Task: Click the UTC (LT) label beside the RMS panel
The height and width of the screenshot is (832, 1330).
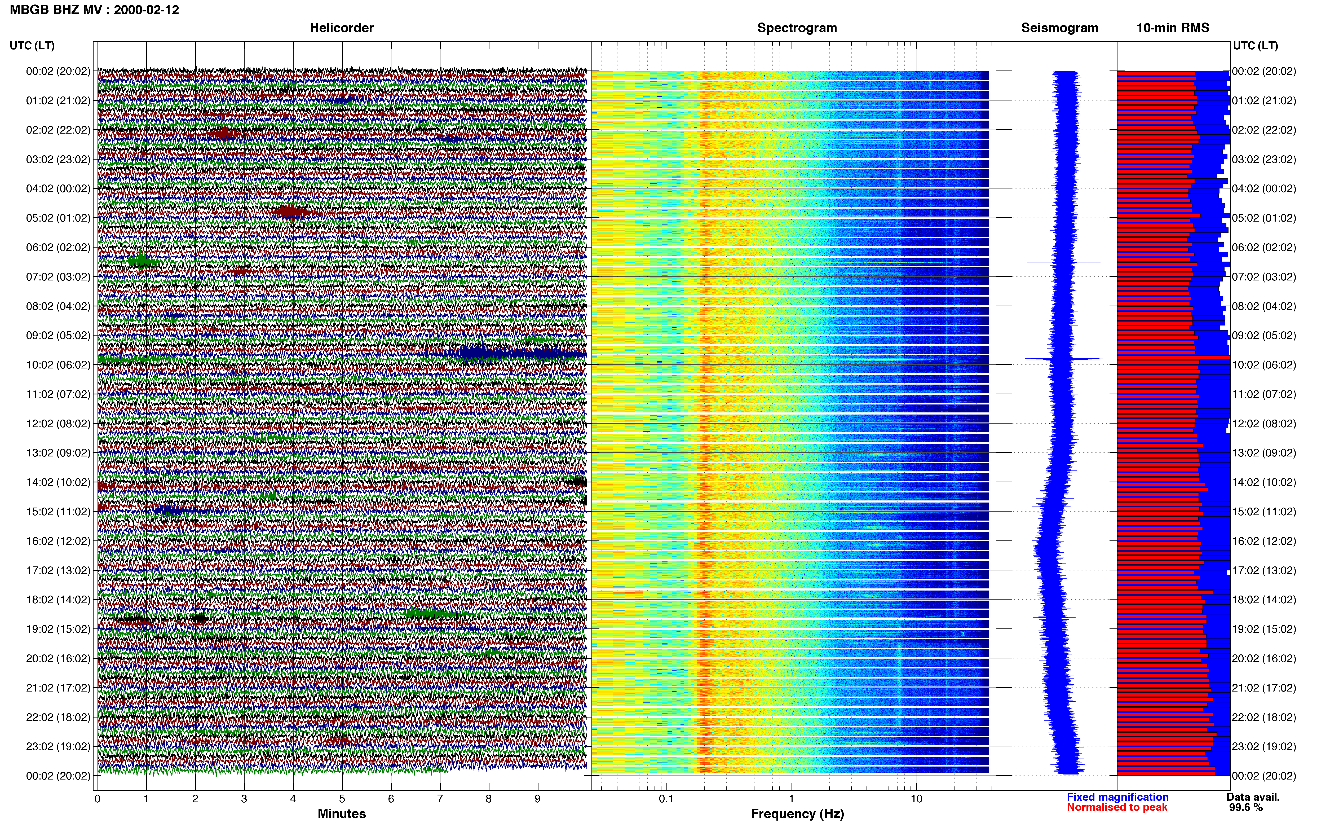Action: point(1255,46)
